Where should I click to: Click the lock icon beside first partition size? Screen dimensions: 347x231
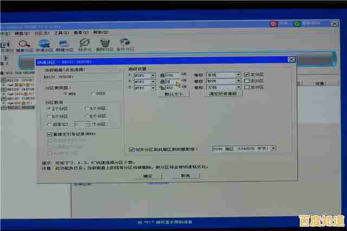[x=162, y=75]
